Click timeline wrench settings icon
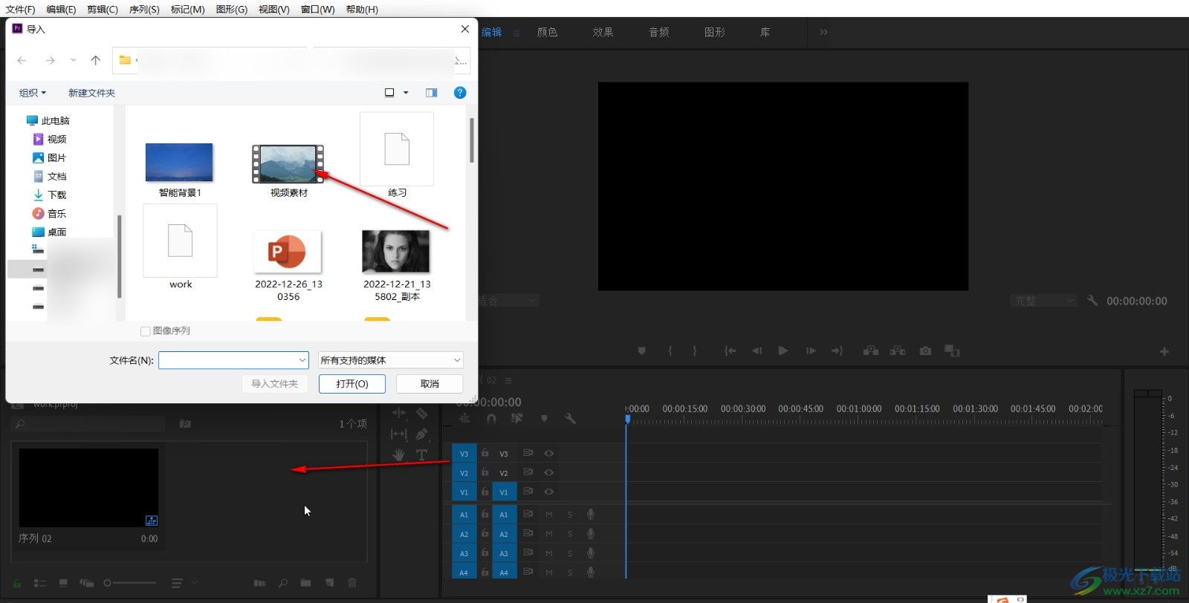The image size is (1189, 603). point(571,419)
